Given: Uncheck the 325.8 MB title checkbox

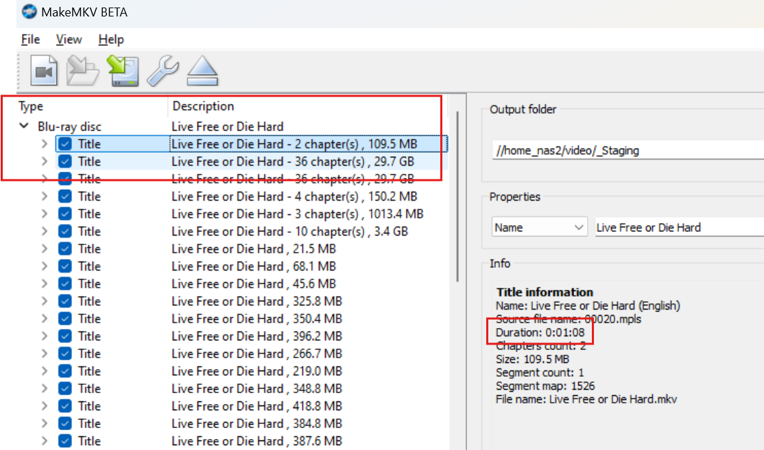Looking at the screenshot, I should point(64,301).
